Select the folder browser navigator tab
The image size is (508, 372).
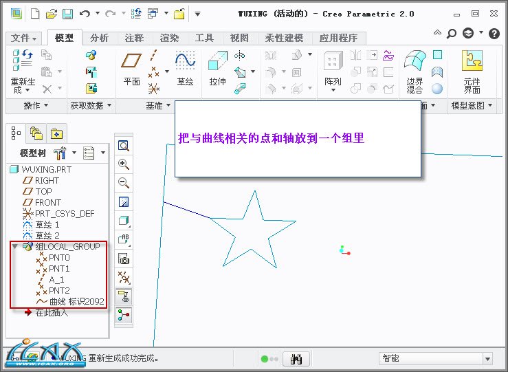coord(36,133)
